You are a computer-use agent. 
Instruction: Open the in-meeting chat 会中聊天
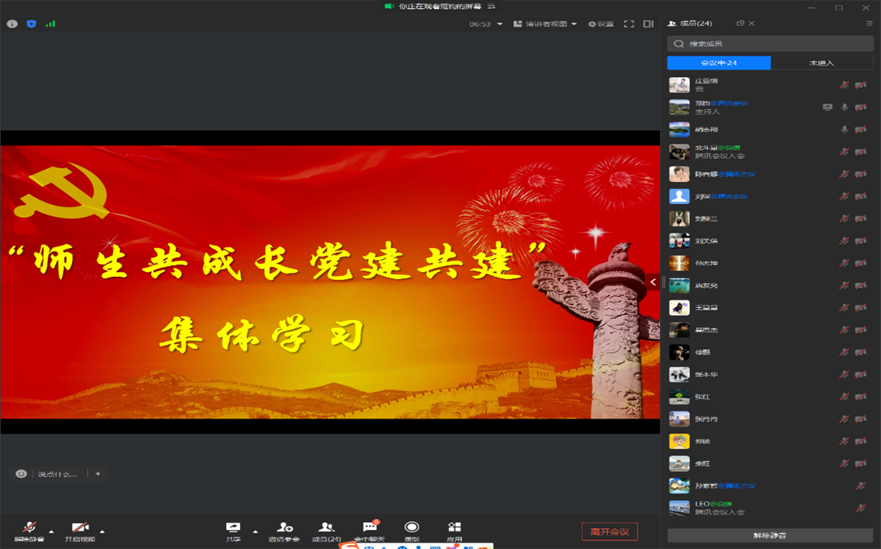370,528
